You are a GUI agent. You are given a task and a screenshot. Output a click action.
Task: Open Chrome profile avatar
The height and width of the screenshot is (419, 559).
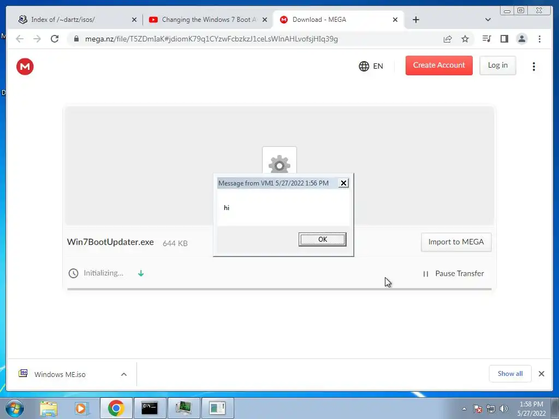click(522, 39)
